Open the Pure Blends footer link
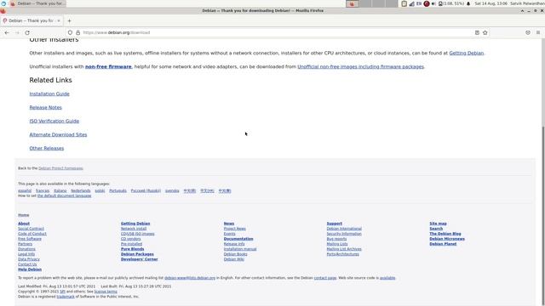Viewport: 545px width, 306px height. pyautogui.click(x=133, y=249)
